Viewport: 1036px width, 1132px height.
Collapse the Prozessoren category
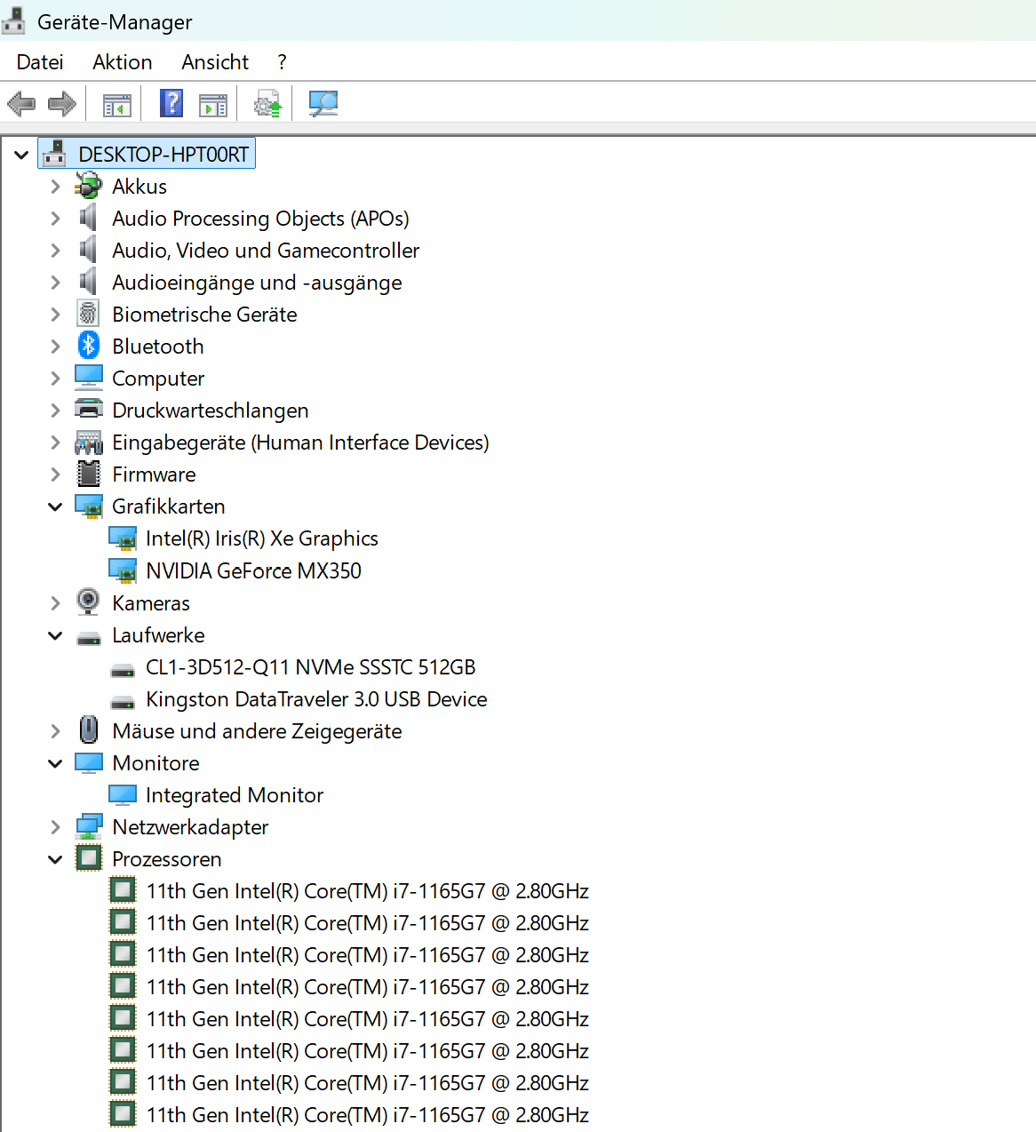click(55, 859)
